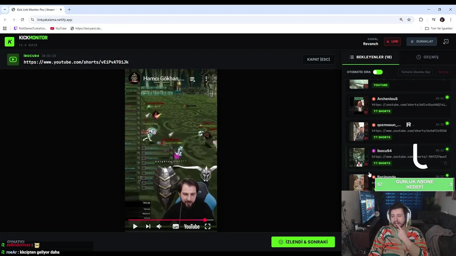The height and width of the screenshot is (256, 456).
Task: Open the Chrome profile avatar
Action: pyautogui.click(x=442, y=20)
